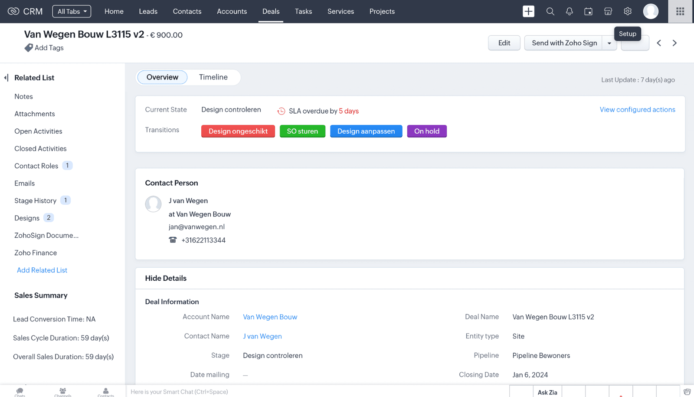Click jan@vanwegen.nl email address
Viewport: 694px width, 397px height.
point(196,227)
